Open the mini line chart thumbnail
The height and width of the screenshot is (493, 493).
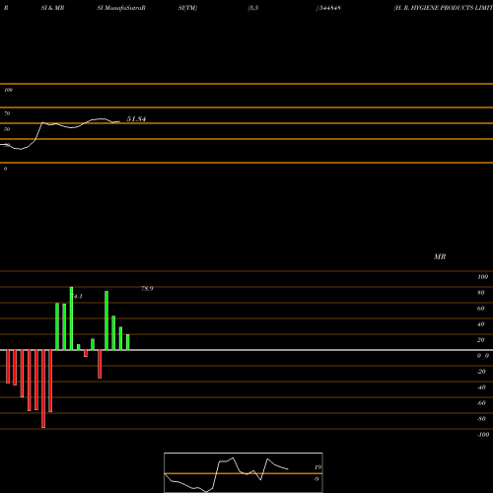(x=244, y=472)
